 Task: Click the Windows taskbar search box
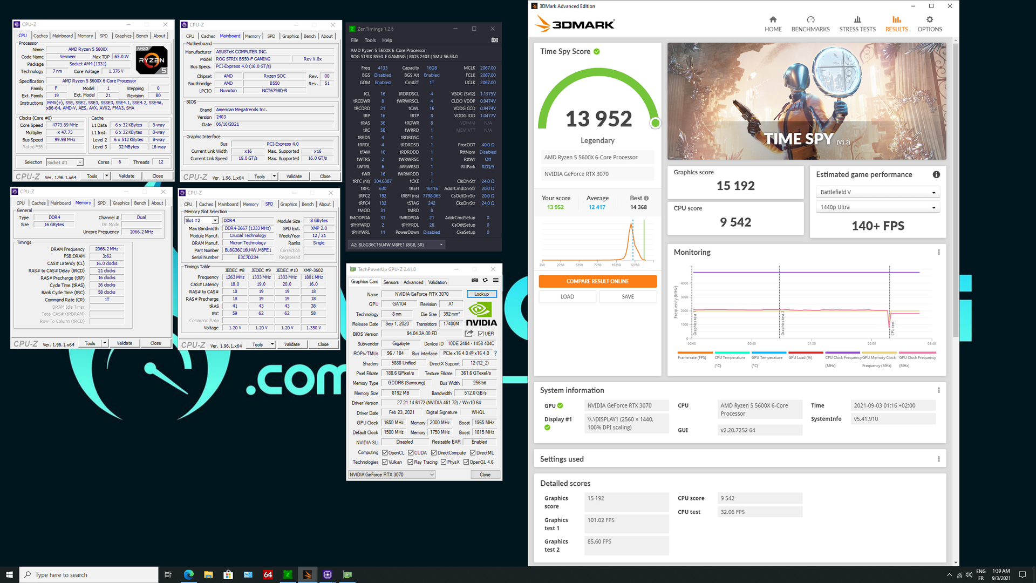point(89,574)
